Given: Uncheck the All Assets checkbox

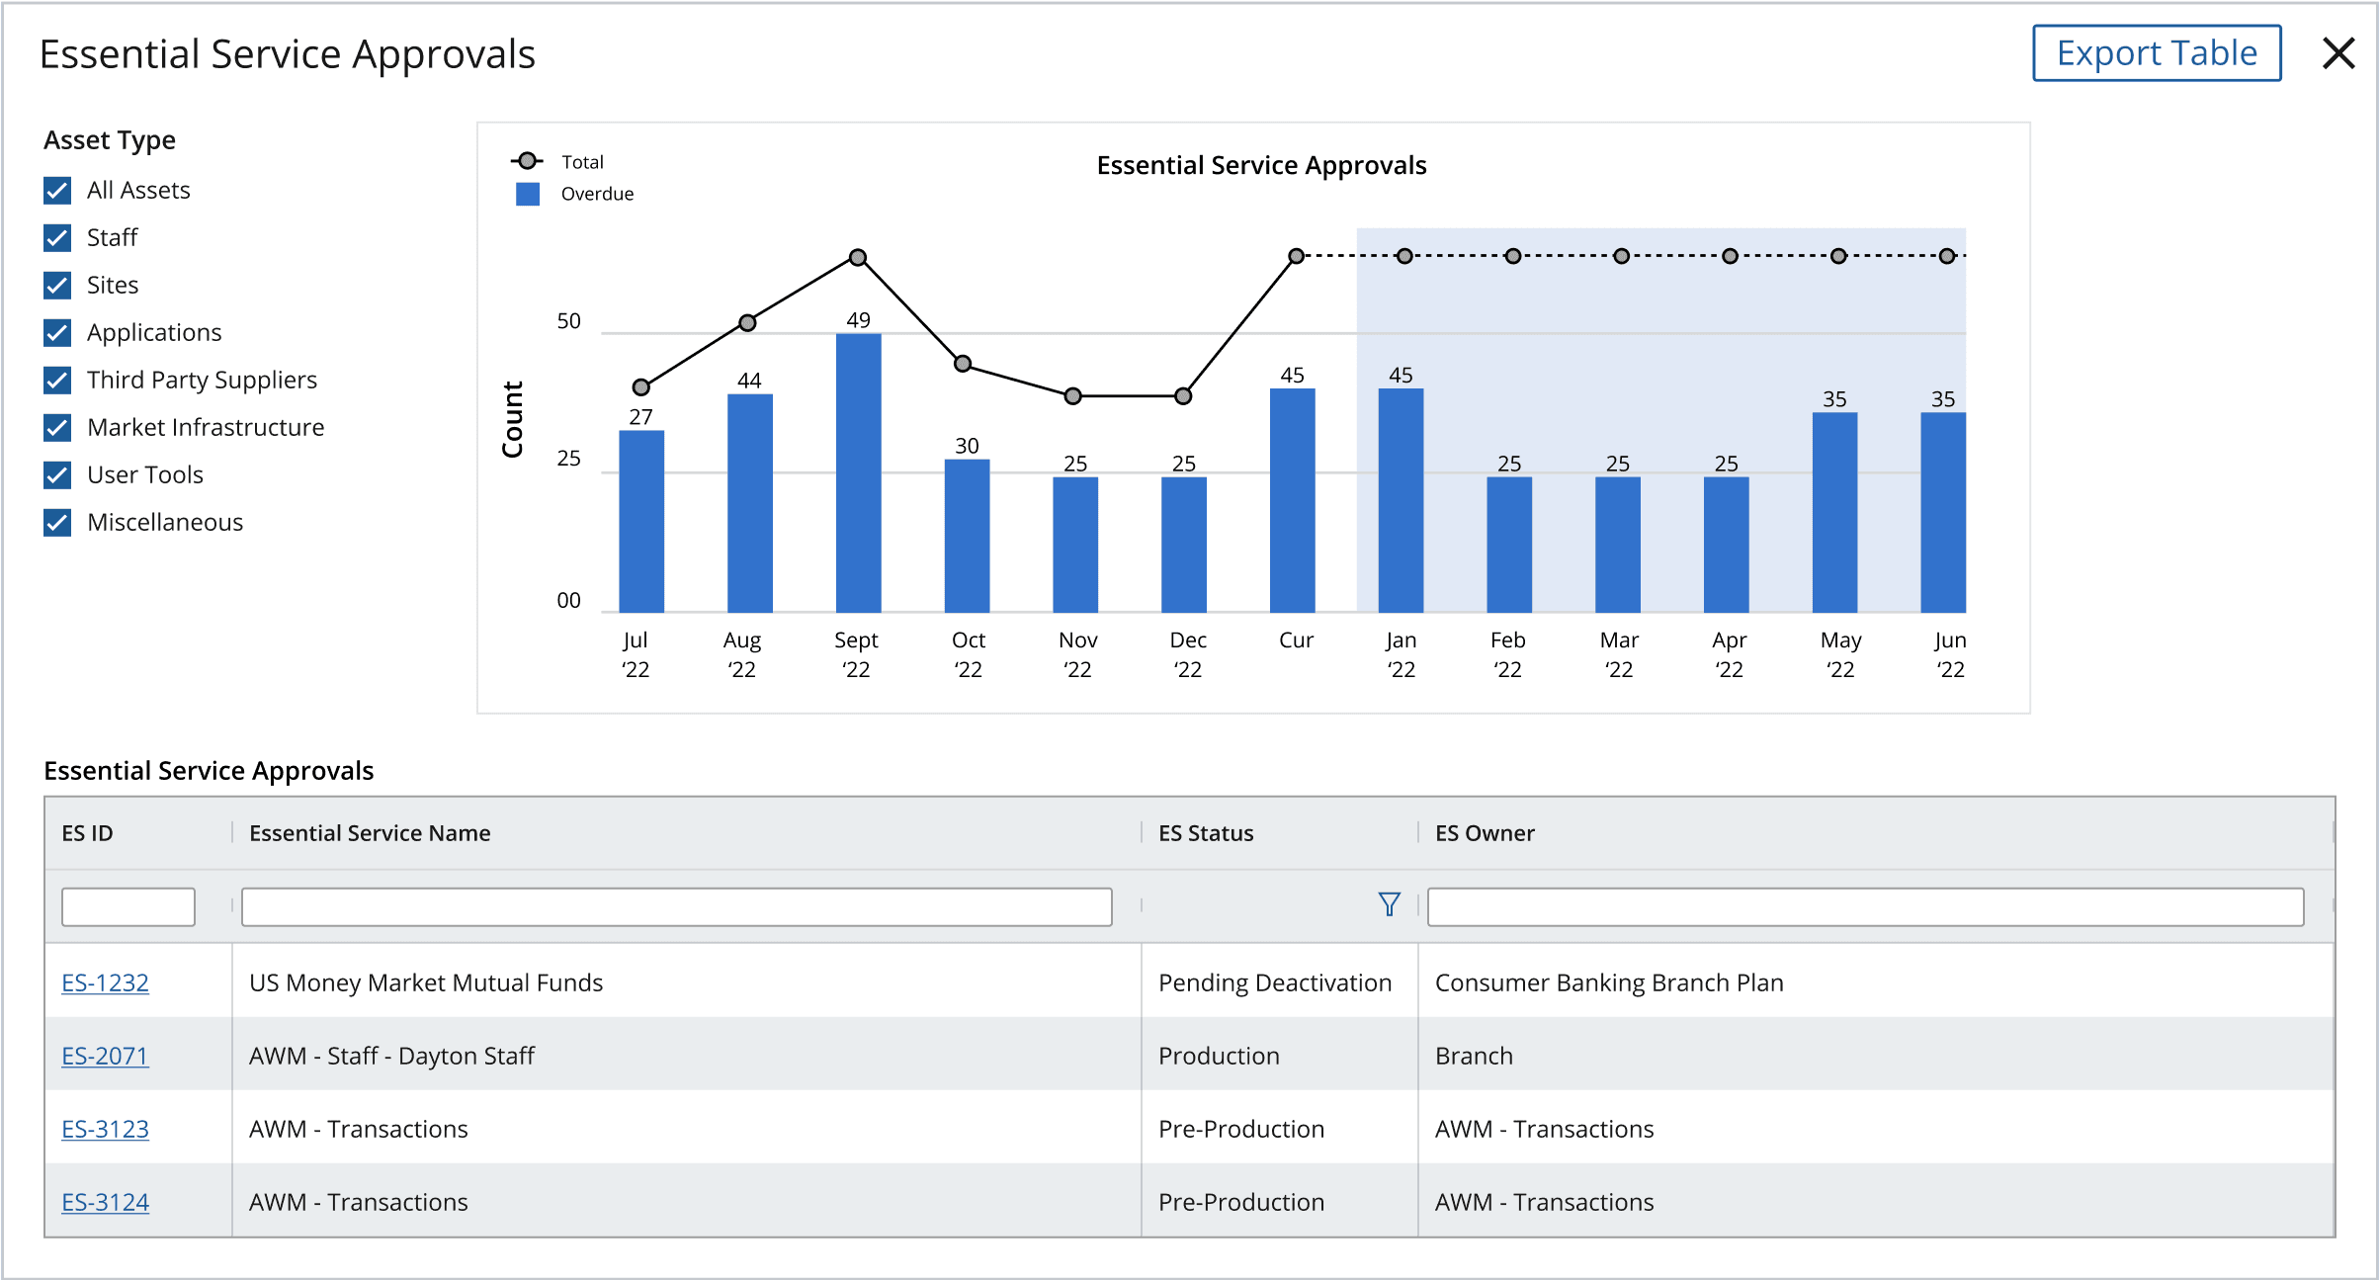Looking at the screenshot, I should (x=57, y=191).
